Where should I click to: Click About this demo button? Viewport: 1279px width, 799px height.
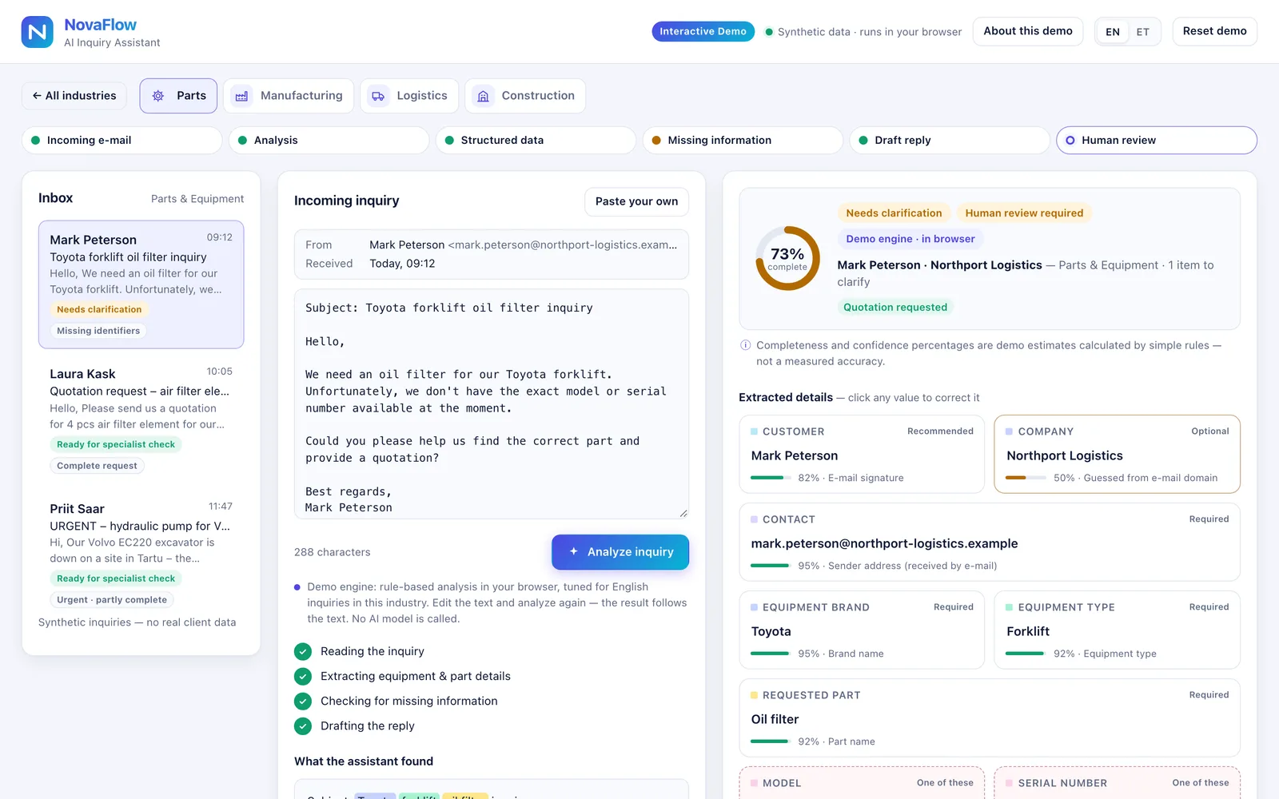click(1028, 31)
